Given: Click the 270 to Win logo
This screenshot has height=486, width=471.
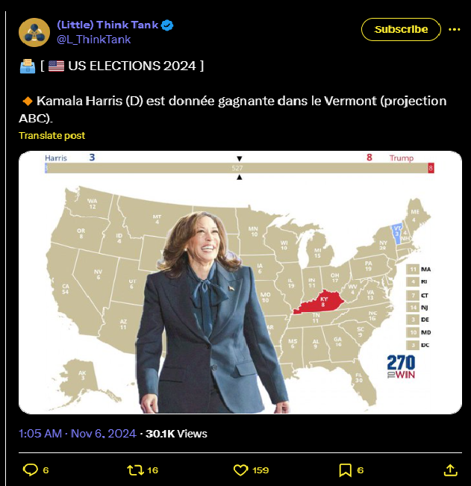Looking at the screenshot, I should click(401, 367).
